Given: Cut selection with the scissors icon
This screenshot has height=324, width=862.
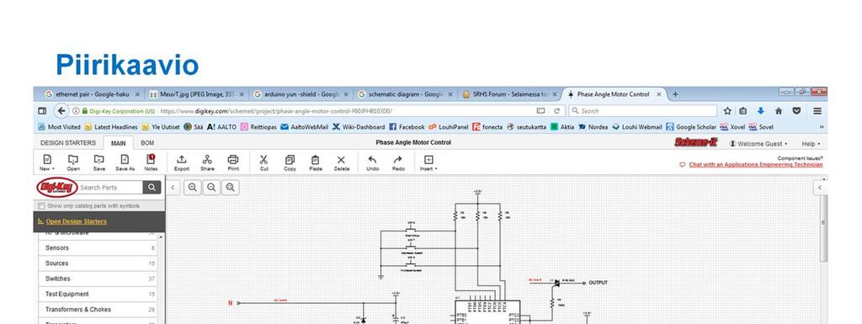Looking at the screenshot, I should pyautogui.click(x=263, y=162).
